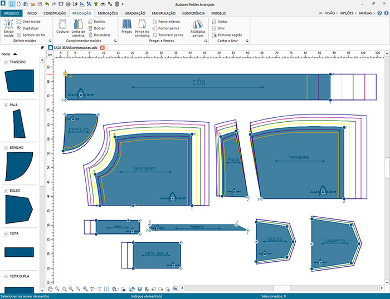Viewport: 390px width, 299px height.
Task: Switch to the GRADUAÇÃO tab
Action: coord(135,13)
